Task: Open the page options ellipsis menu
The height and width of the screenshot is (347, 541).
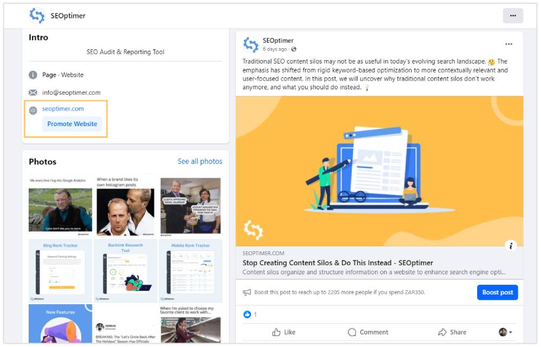Action: click(513, 16)
